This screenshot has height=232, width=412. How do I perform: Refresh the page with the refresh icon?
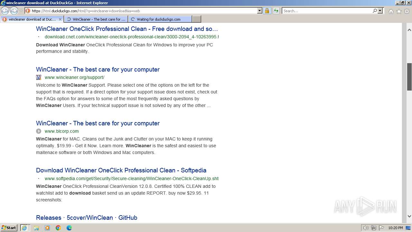(276, 11)
